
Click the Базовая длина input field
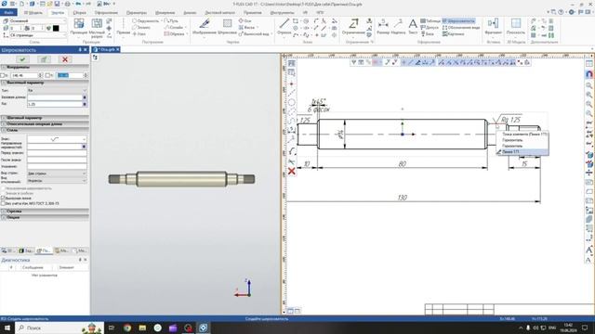click(x=55, y=97)
